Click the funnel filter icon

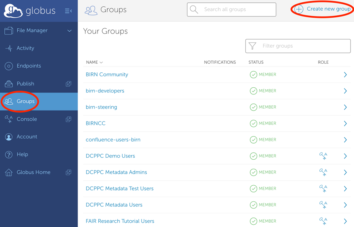(252, 46)
